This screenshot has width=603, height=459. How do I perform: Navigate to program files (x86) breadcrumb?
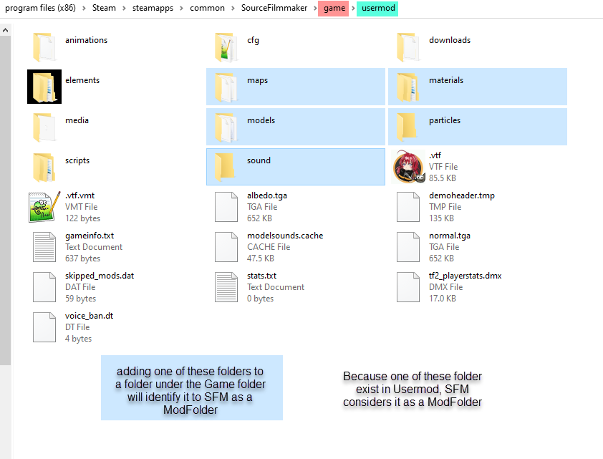pyautogui.click(x=40, y=8)
